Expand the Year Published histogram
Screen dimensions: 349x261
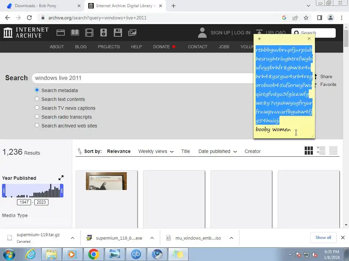point(61,178)
